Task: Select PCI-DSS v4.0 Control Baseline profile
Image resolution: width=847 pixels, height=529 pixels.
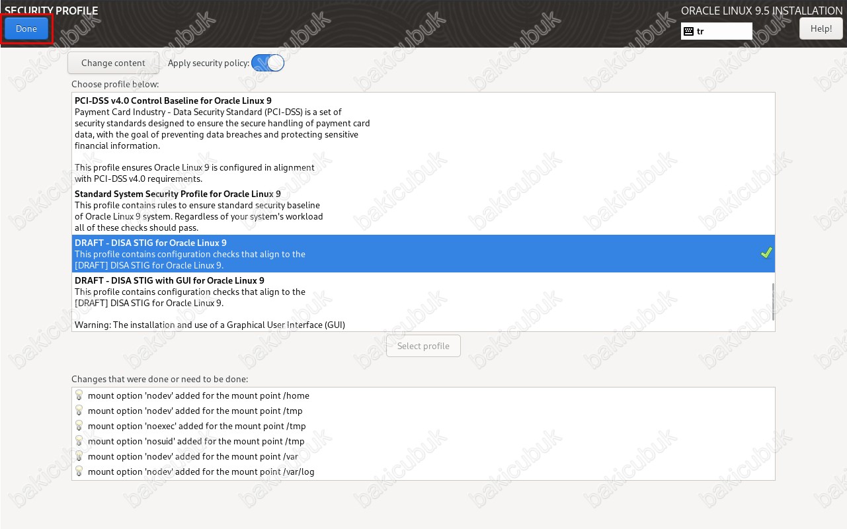Action: (x=423, y=140)
